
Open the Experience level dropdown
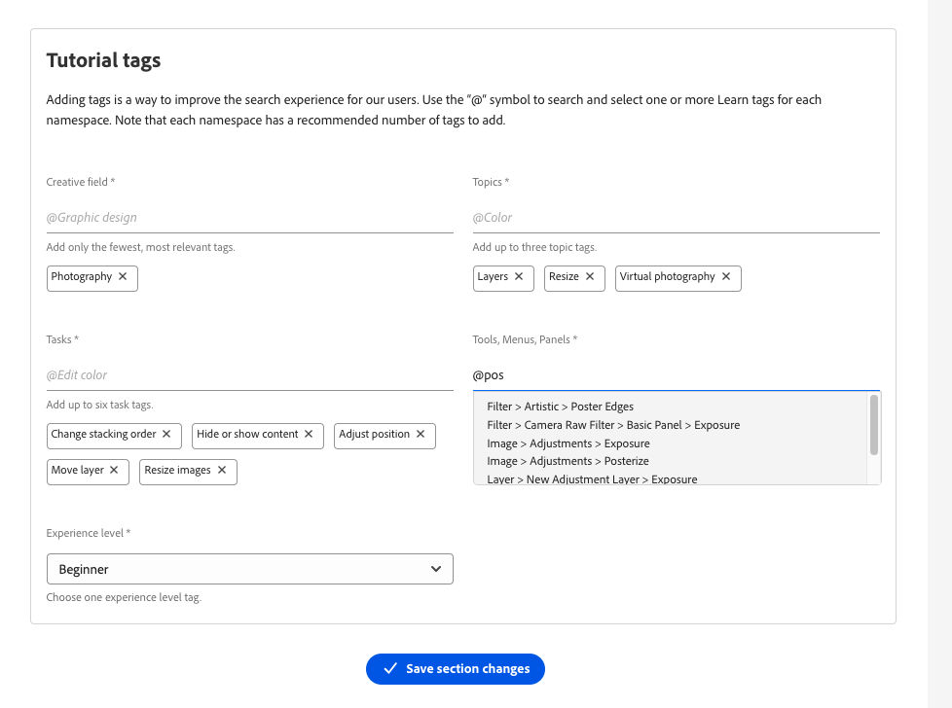(x=249, y=569)
